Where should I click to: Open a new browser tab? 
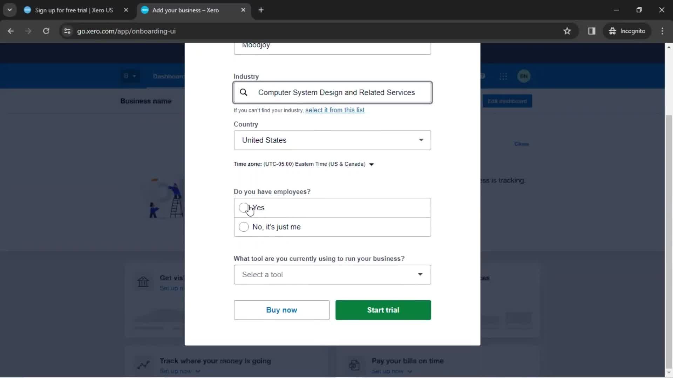coord(261,10)
